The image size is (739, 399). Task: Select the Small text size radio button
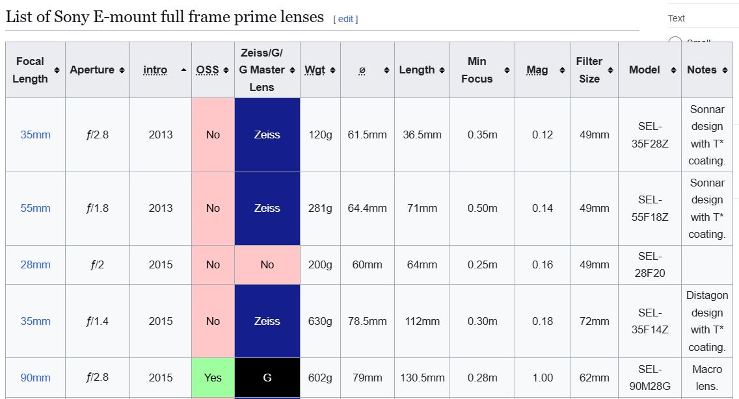coord(675,43)
